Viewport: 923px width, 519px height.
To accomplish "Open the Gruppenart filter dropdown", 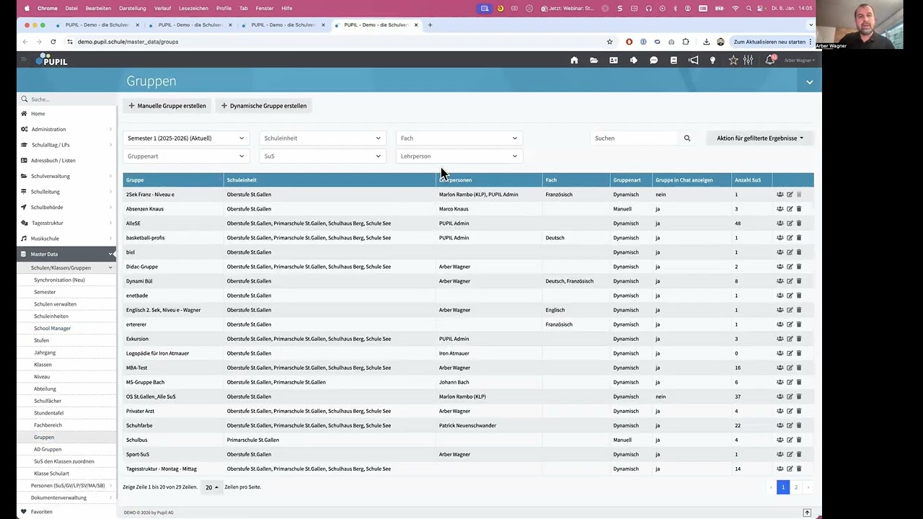I will (x=186, y=156).
